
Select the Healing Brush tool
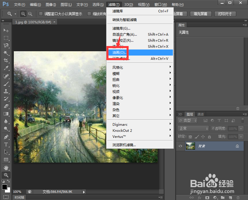6,76
